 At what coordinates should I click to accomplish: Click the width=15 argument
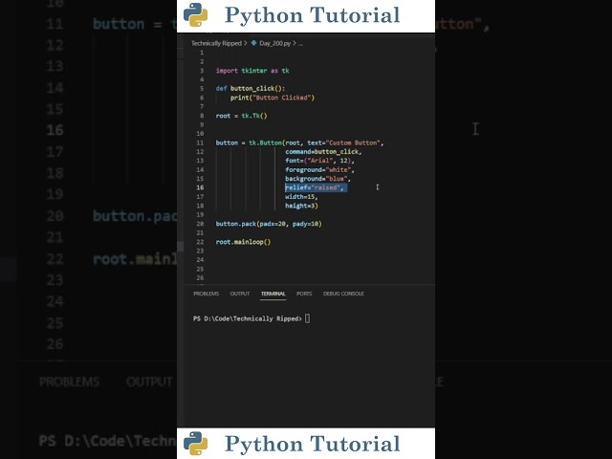pos(299,197)
